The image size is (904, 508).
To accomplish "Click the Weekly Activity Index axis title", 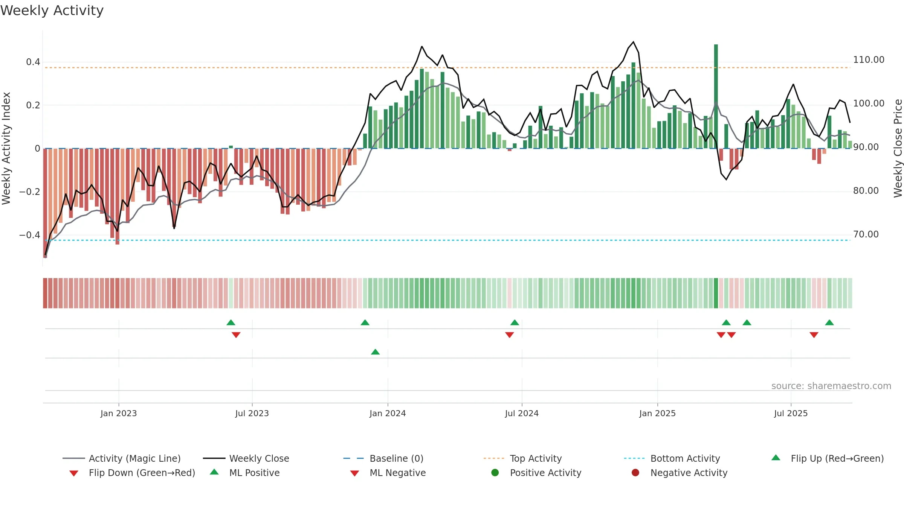I will click(6, 148).
